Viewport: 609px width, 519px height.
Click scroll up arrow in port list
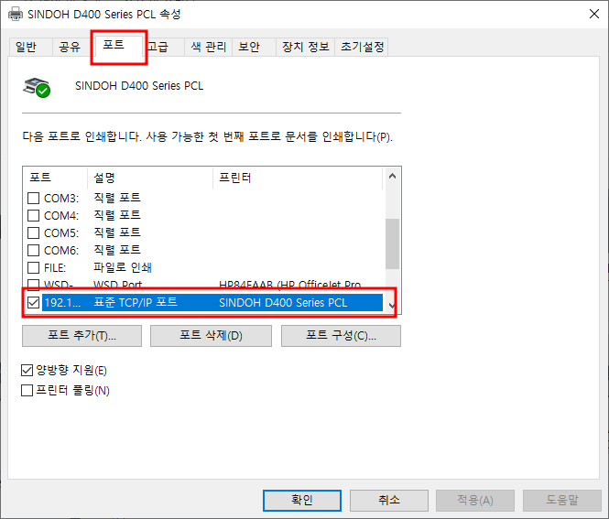pyautogui.click(x=392, y=177)
